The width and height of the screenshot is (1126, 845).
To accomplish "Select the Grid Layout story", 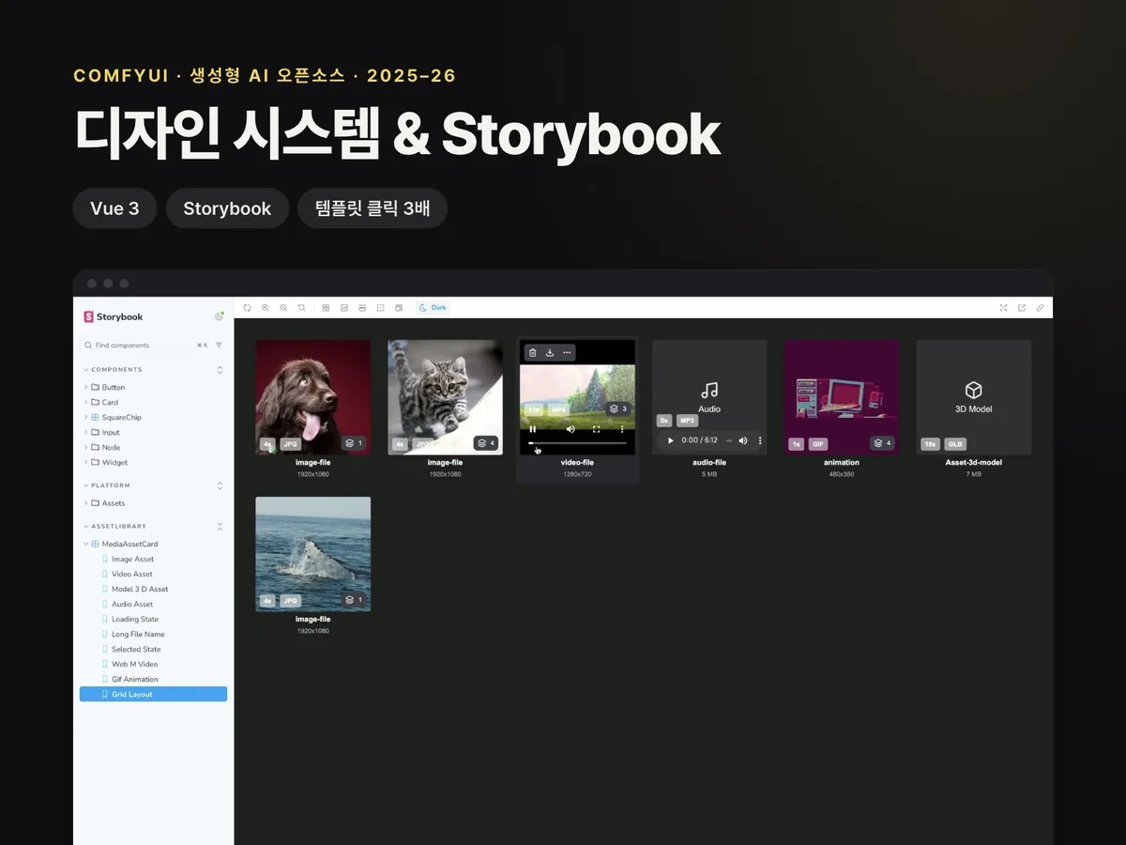I will 154,694.
